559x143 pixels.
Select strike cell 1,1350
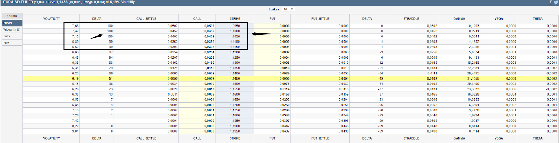point(235,68)
